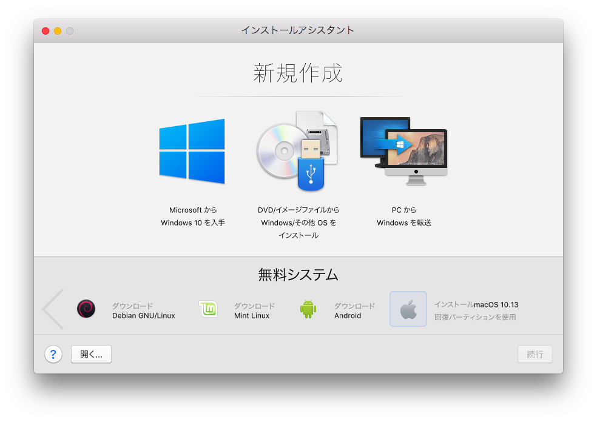The image size is (597, 422).
Task: Show previous free systems with left arrow
Action: click(53, 309)
